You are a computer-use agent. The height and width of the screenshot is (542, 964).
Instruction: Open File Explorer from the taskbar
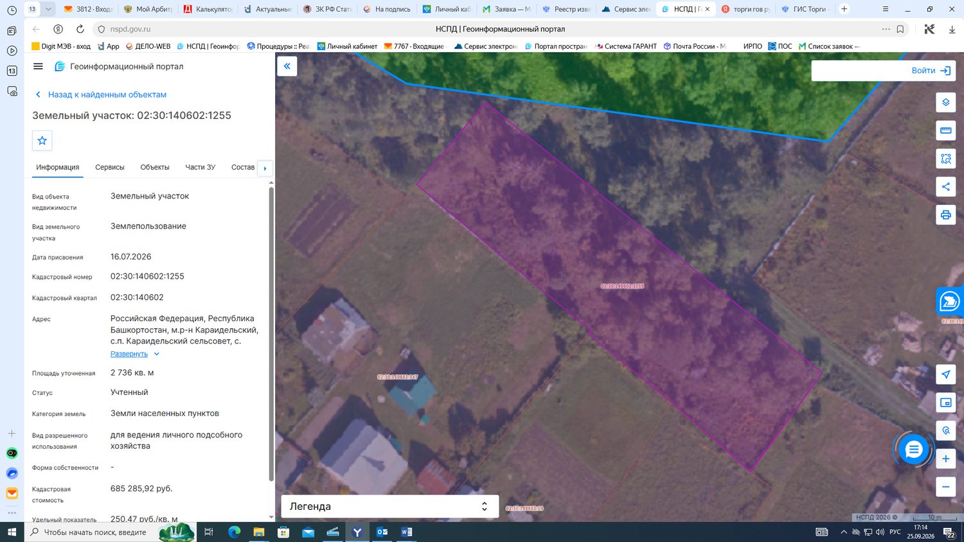click(259, 532)
